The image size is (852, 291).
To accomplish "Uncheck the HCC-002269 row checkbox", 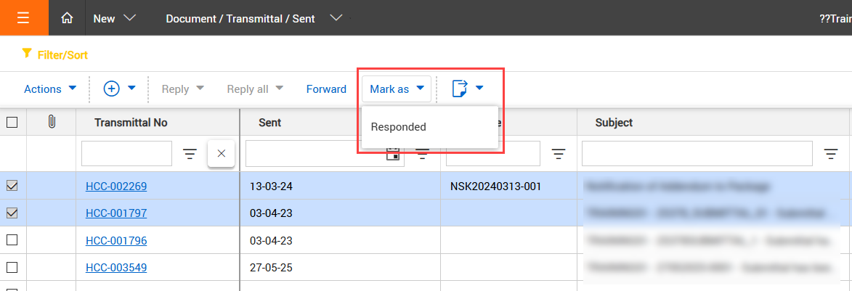I will pyautogui.click(x=12, y=186).
